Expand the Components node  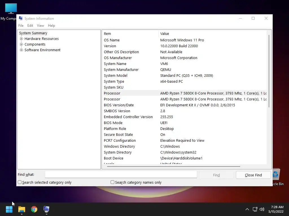(21, 44)
